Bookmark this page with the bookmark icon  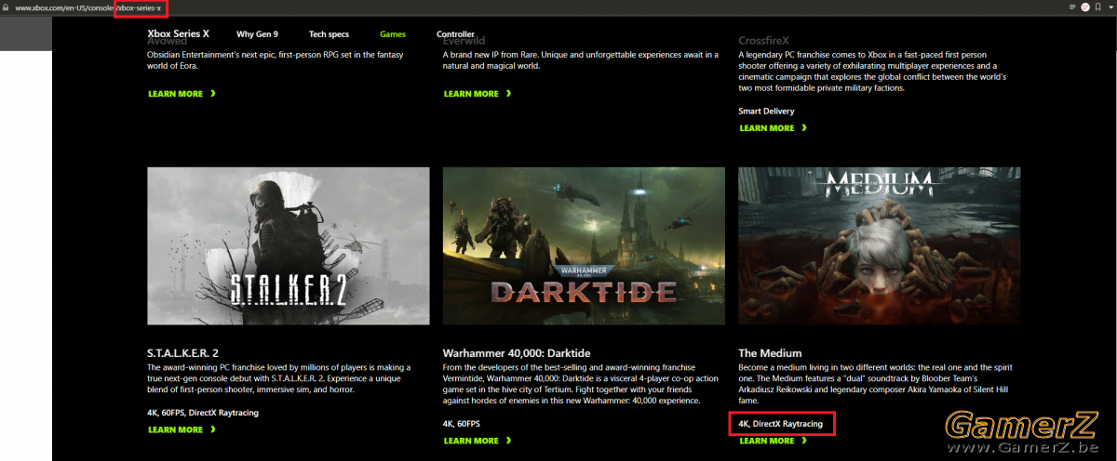(1097, 7)
